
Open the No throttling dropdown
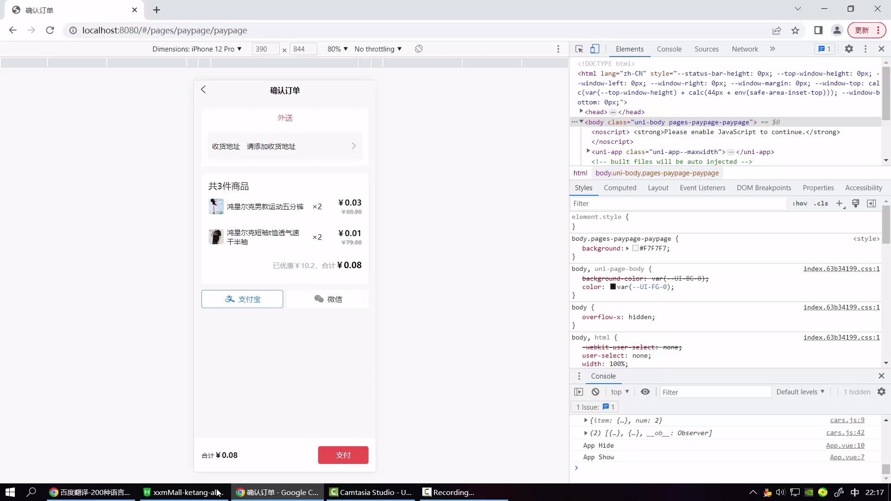tap(378, 49)
